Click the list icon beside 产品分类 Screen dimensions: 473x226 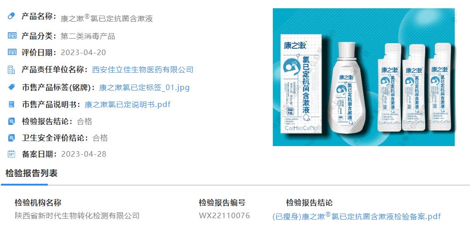click(12, 35)
